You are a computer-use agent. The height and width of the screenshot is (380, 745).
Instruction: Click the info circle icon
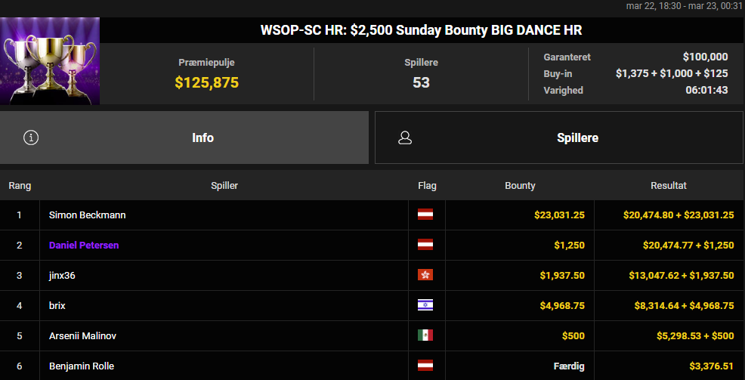31,137
